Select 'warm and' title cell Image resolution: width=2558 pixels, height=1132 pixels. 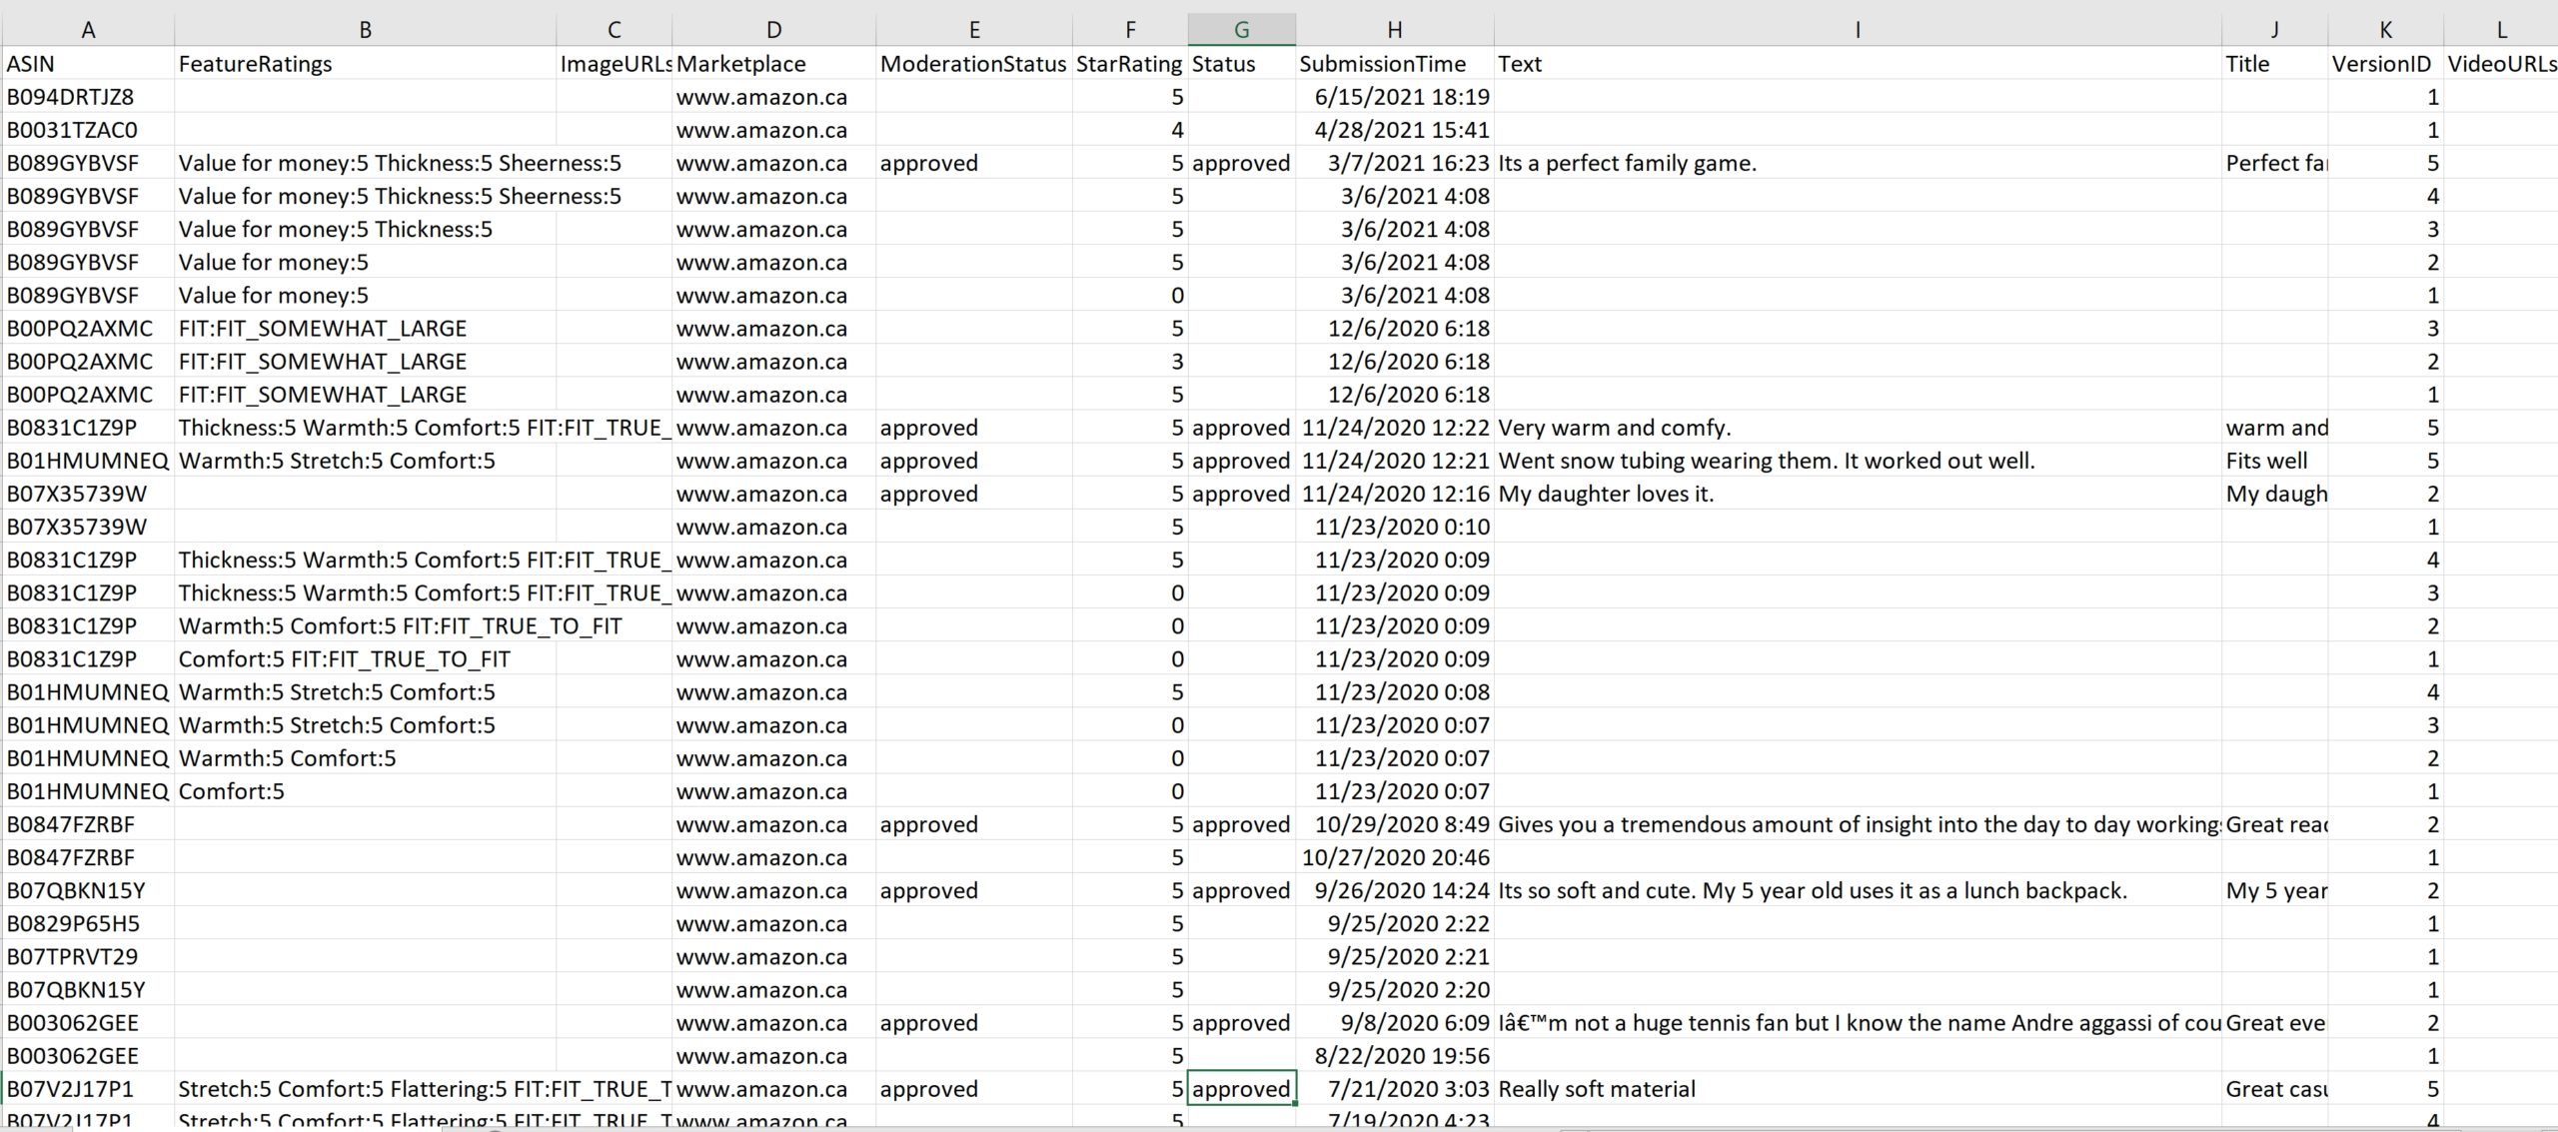point(2275,428)
